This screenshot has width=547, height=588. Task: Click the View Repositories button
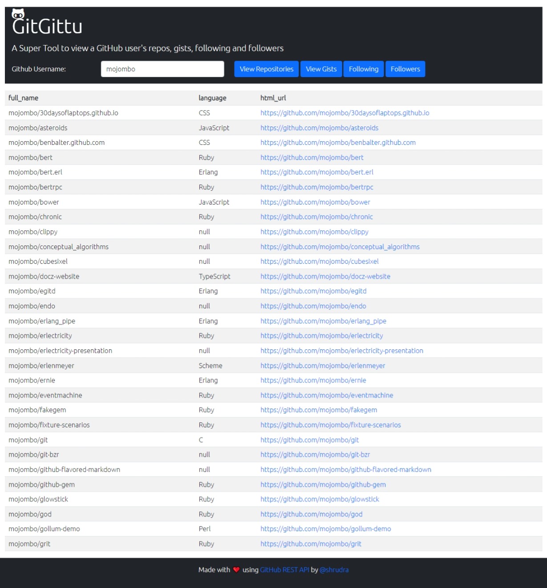[x=267, y=69]
